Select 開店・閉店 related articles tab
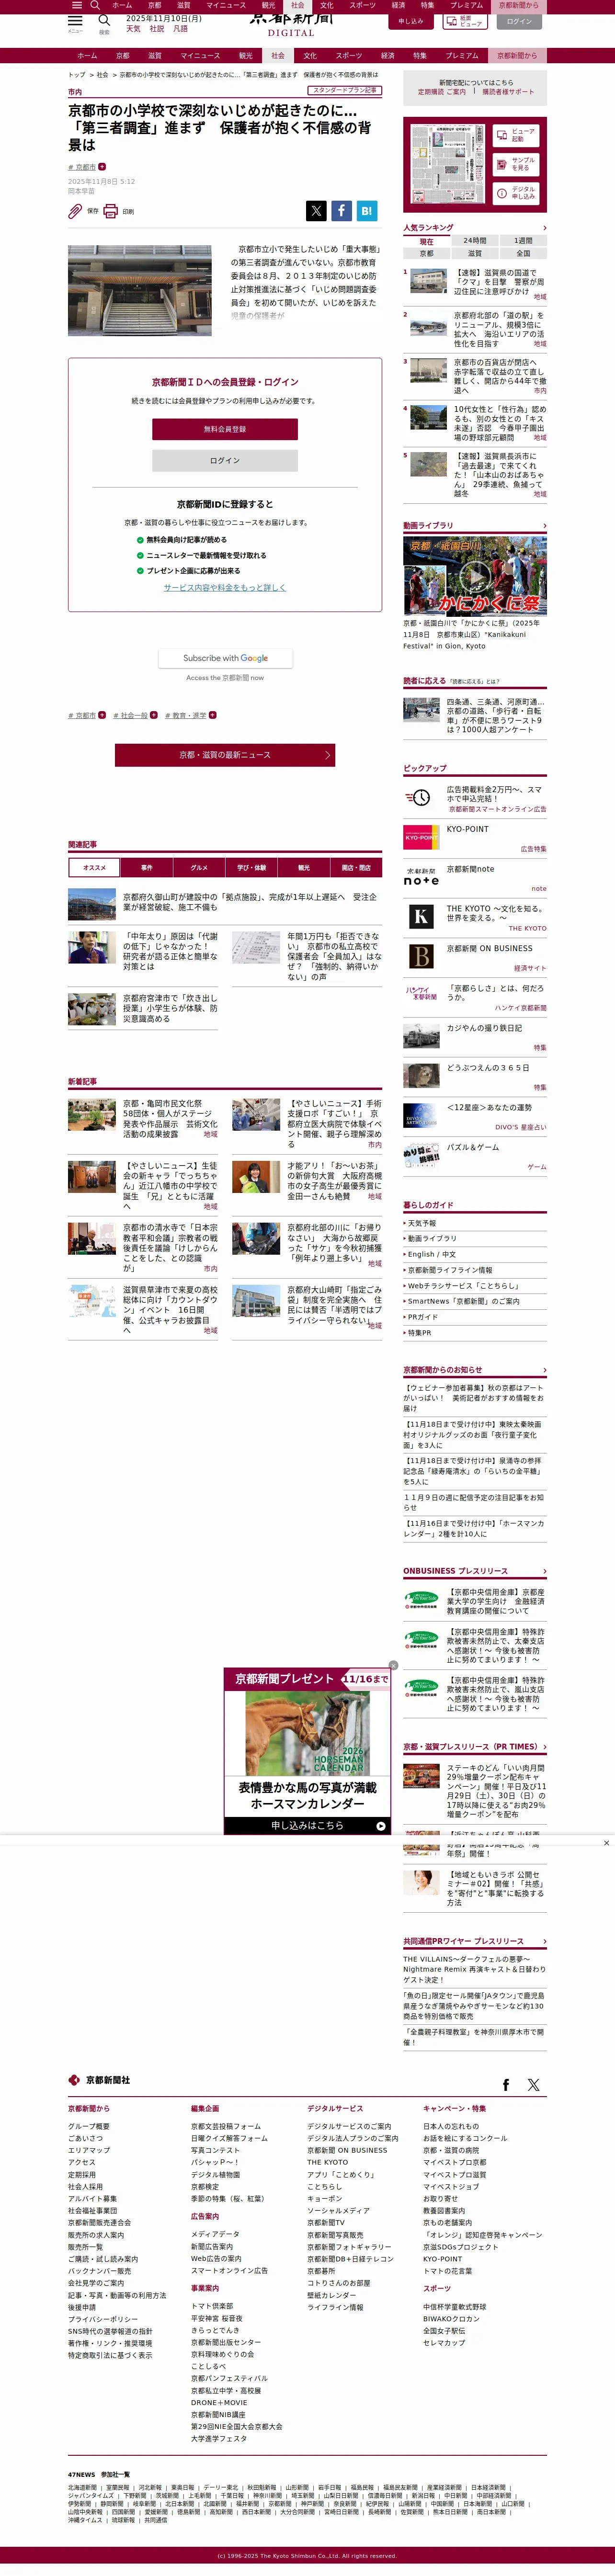 [356, 867]
